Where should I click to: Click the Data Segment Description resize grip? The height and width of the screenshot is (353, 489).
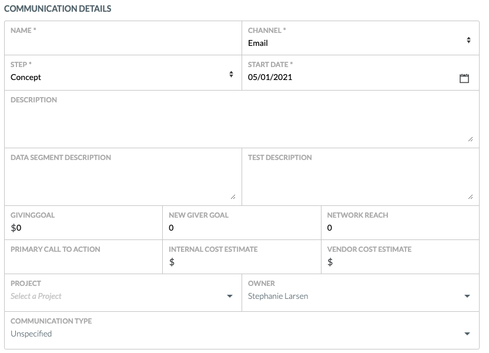pos(233,197)
